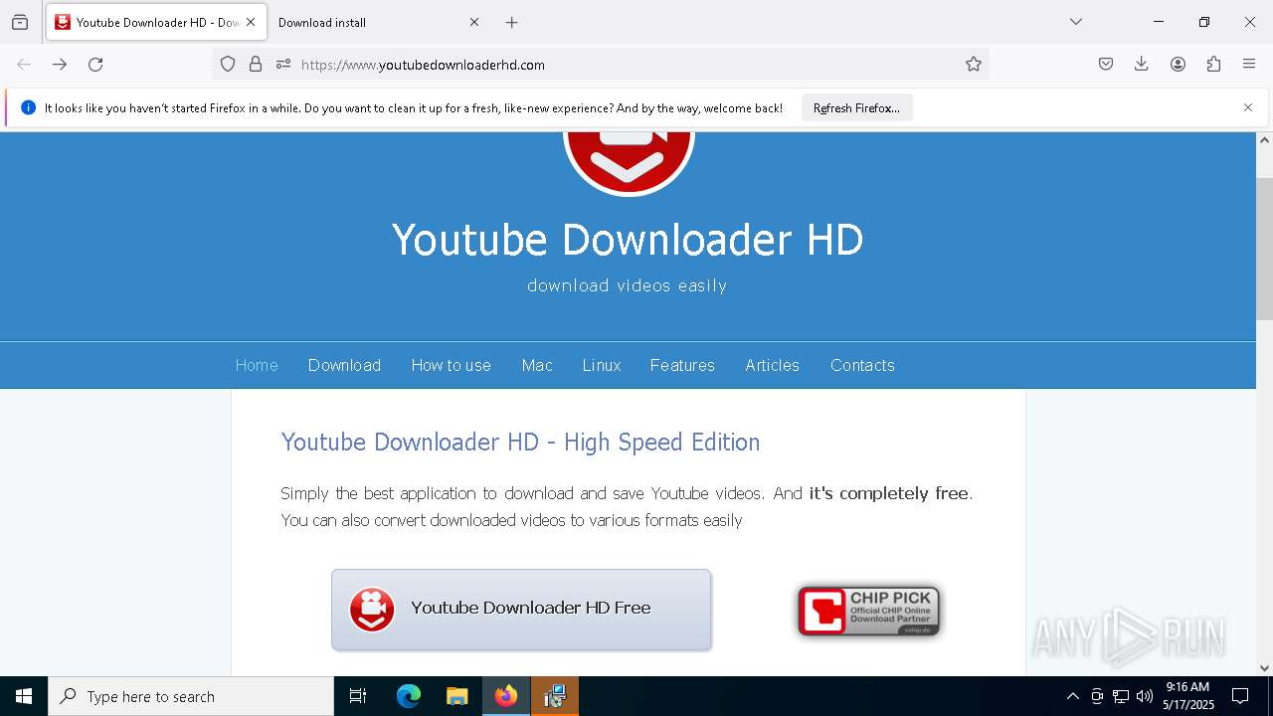Viewport: 1273px width, 716px height.
Task: Open the Firefox application hamburger menu
Action: (1249, 65)
